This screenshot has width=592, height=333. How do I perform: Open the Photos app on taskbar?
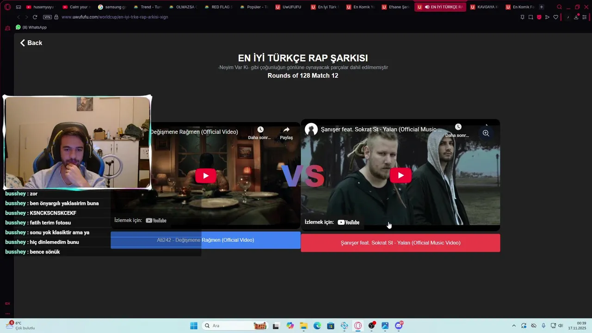[385, 326]
